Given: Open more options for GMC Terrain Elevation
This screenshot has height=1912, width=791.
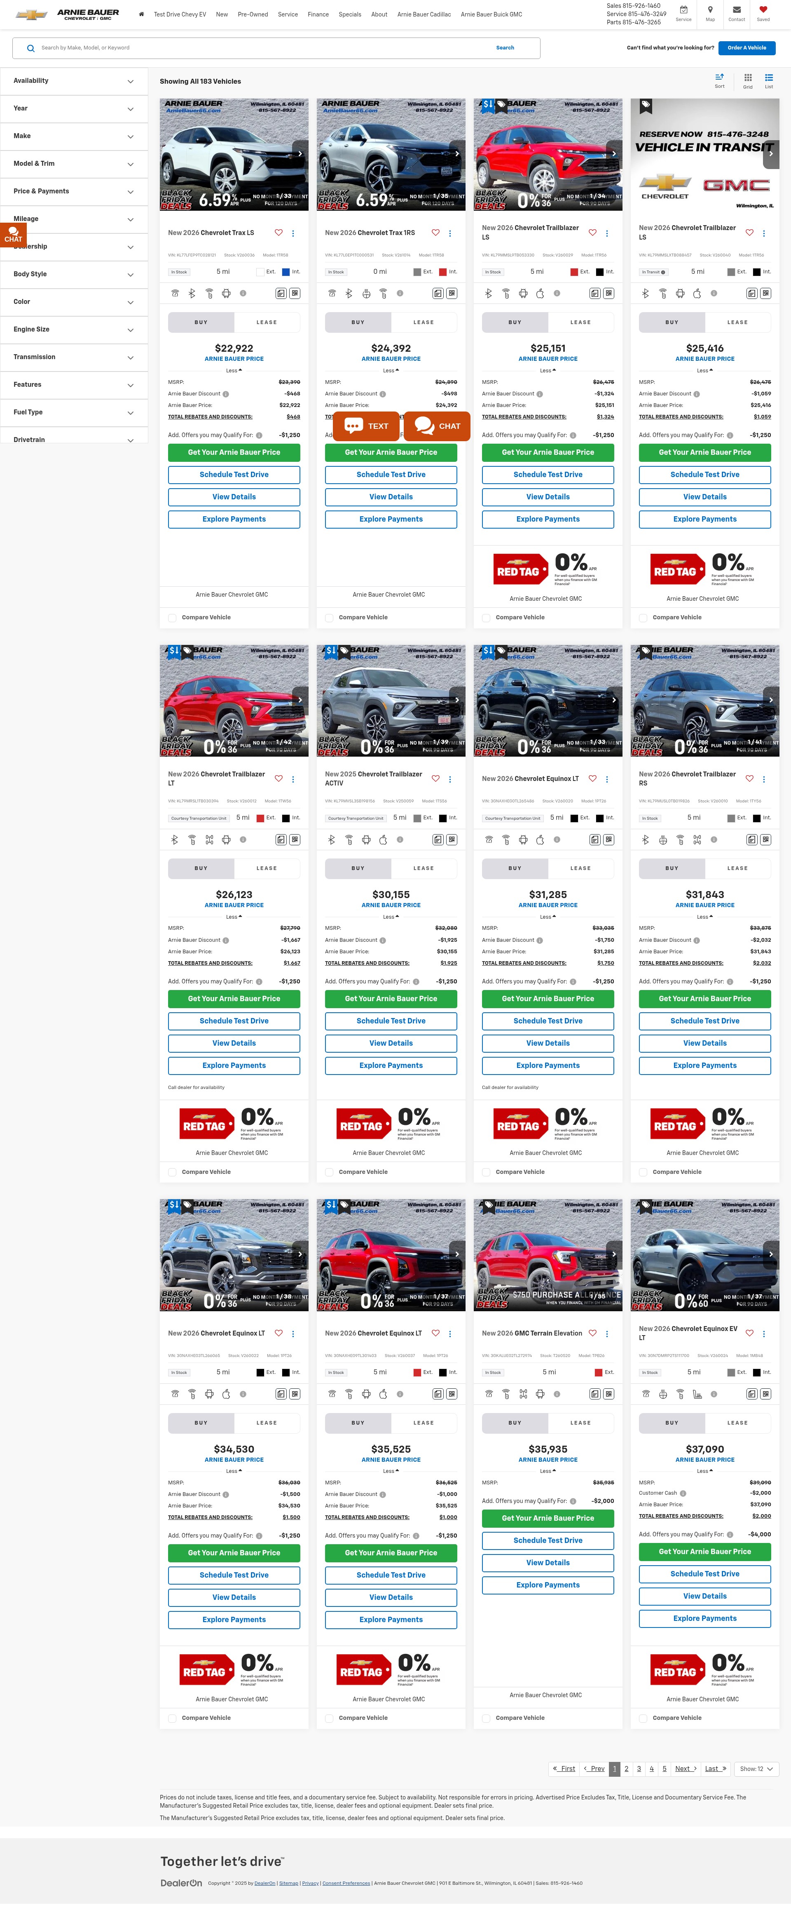Looking at the screenshot, I should [607, 1334].
